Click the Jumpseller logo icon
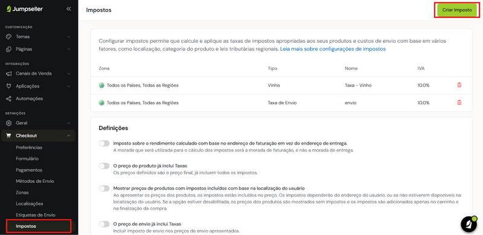 click(x=9, y=9)
